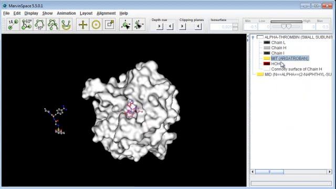Open the Layout menu
Viewport: 336px width, 189px height.
point(86,13)
